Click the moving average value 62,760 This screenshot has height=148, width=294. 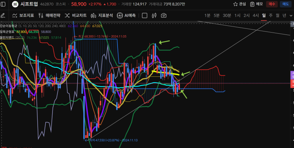tap(73, 26)
